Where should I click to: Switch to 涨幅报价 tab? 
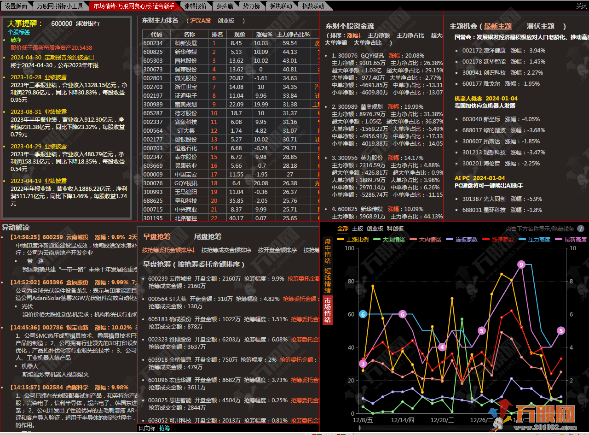click(195, 6)
